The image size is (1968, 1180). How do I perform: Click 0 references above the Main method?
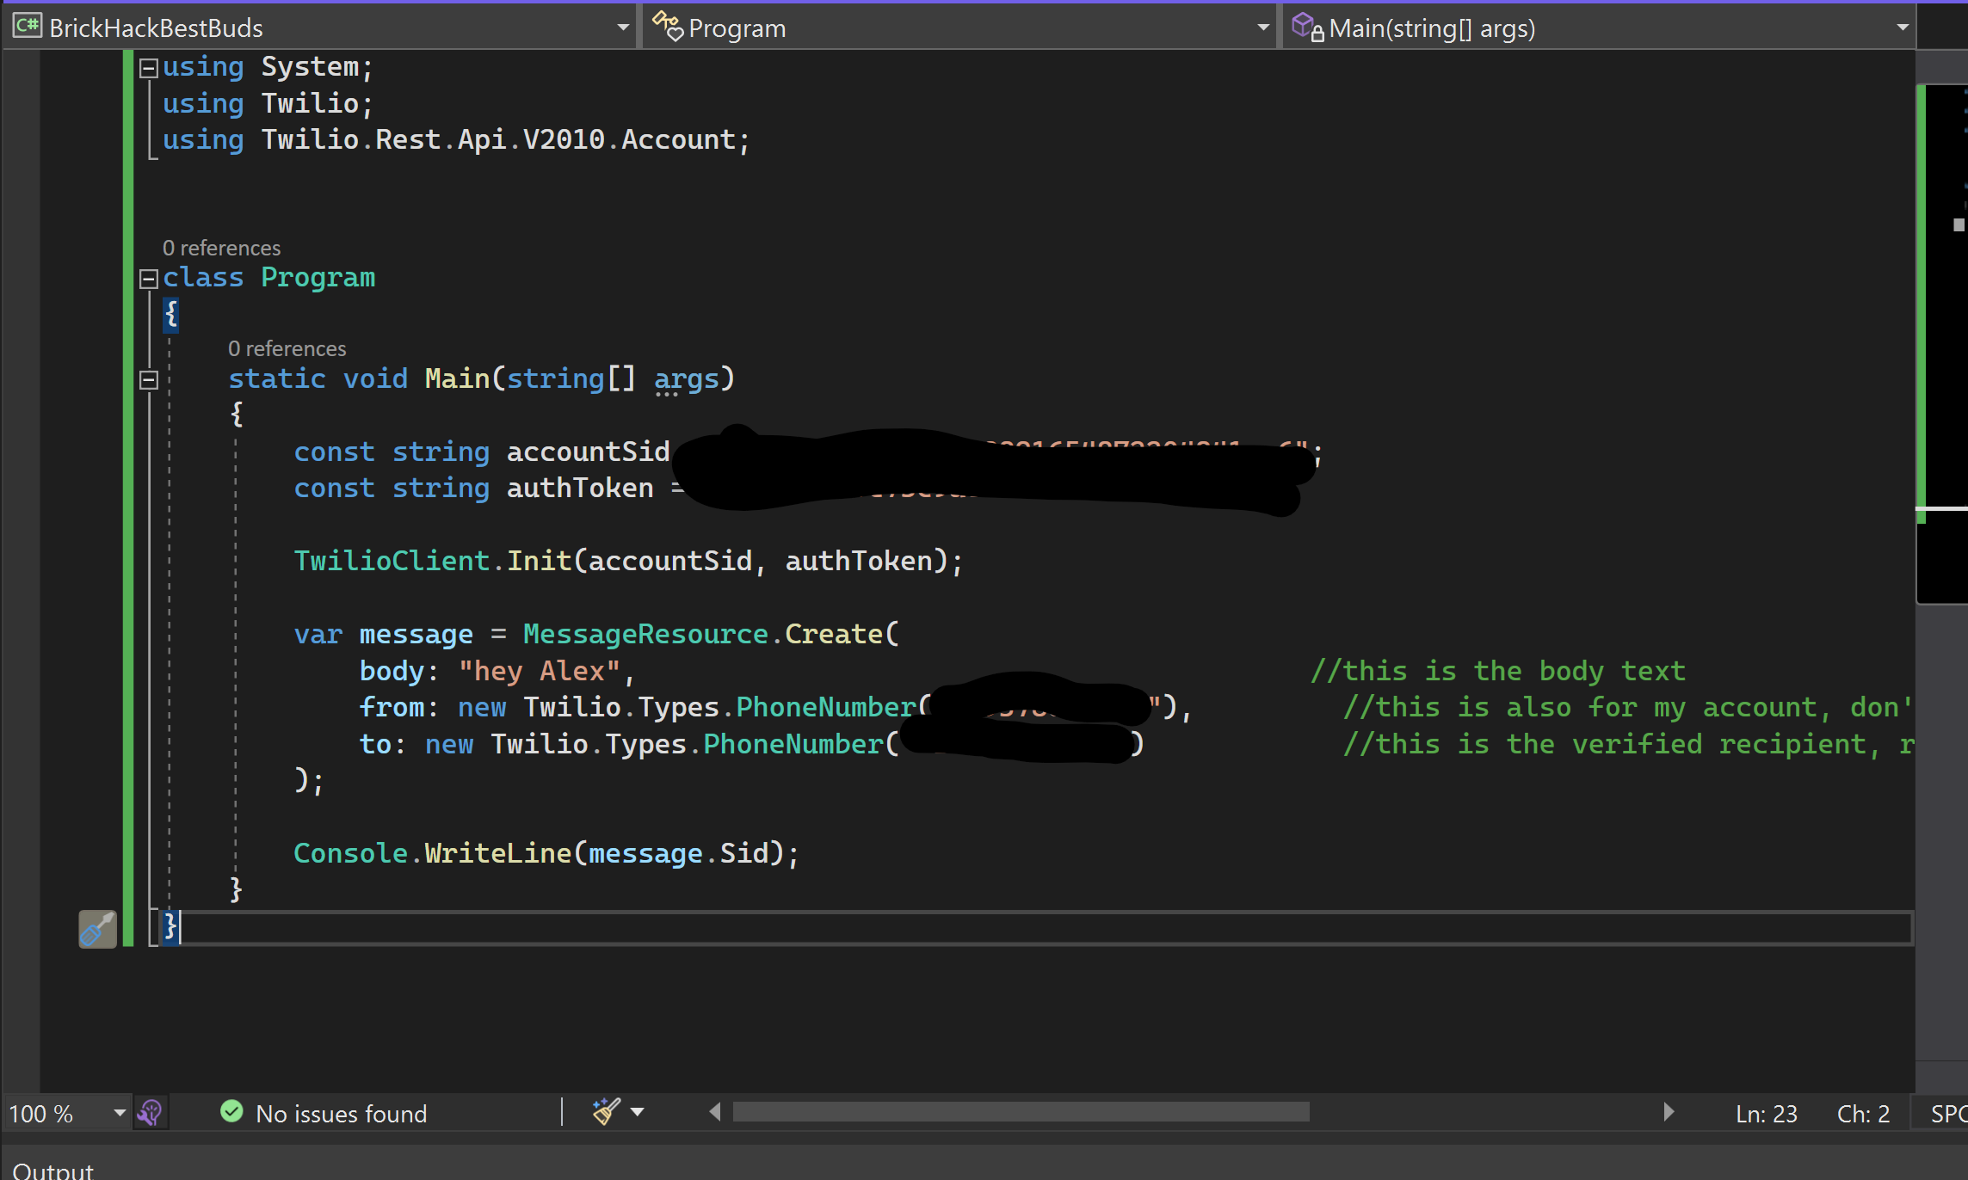click(287, 349)
